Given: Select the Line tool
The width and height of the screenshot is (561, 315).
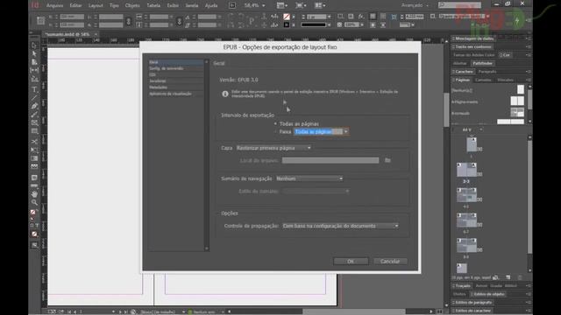Looking at the screenshot, I should pos(34,97).
